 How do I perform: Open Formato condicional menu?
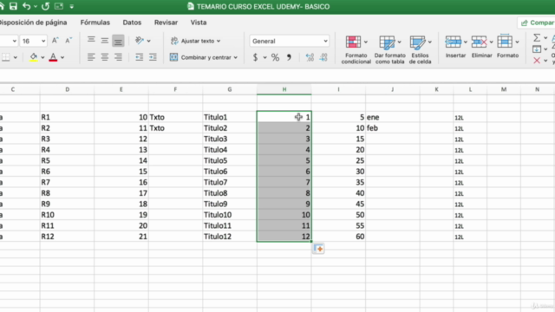click(x=356, y=50)
